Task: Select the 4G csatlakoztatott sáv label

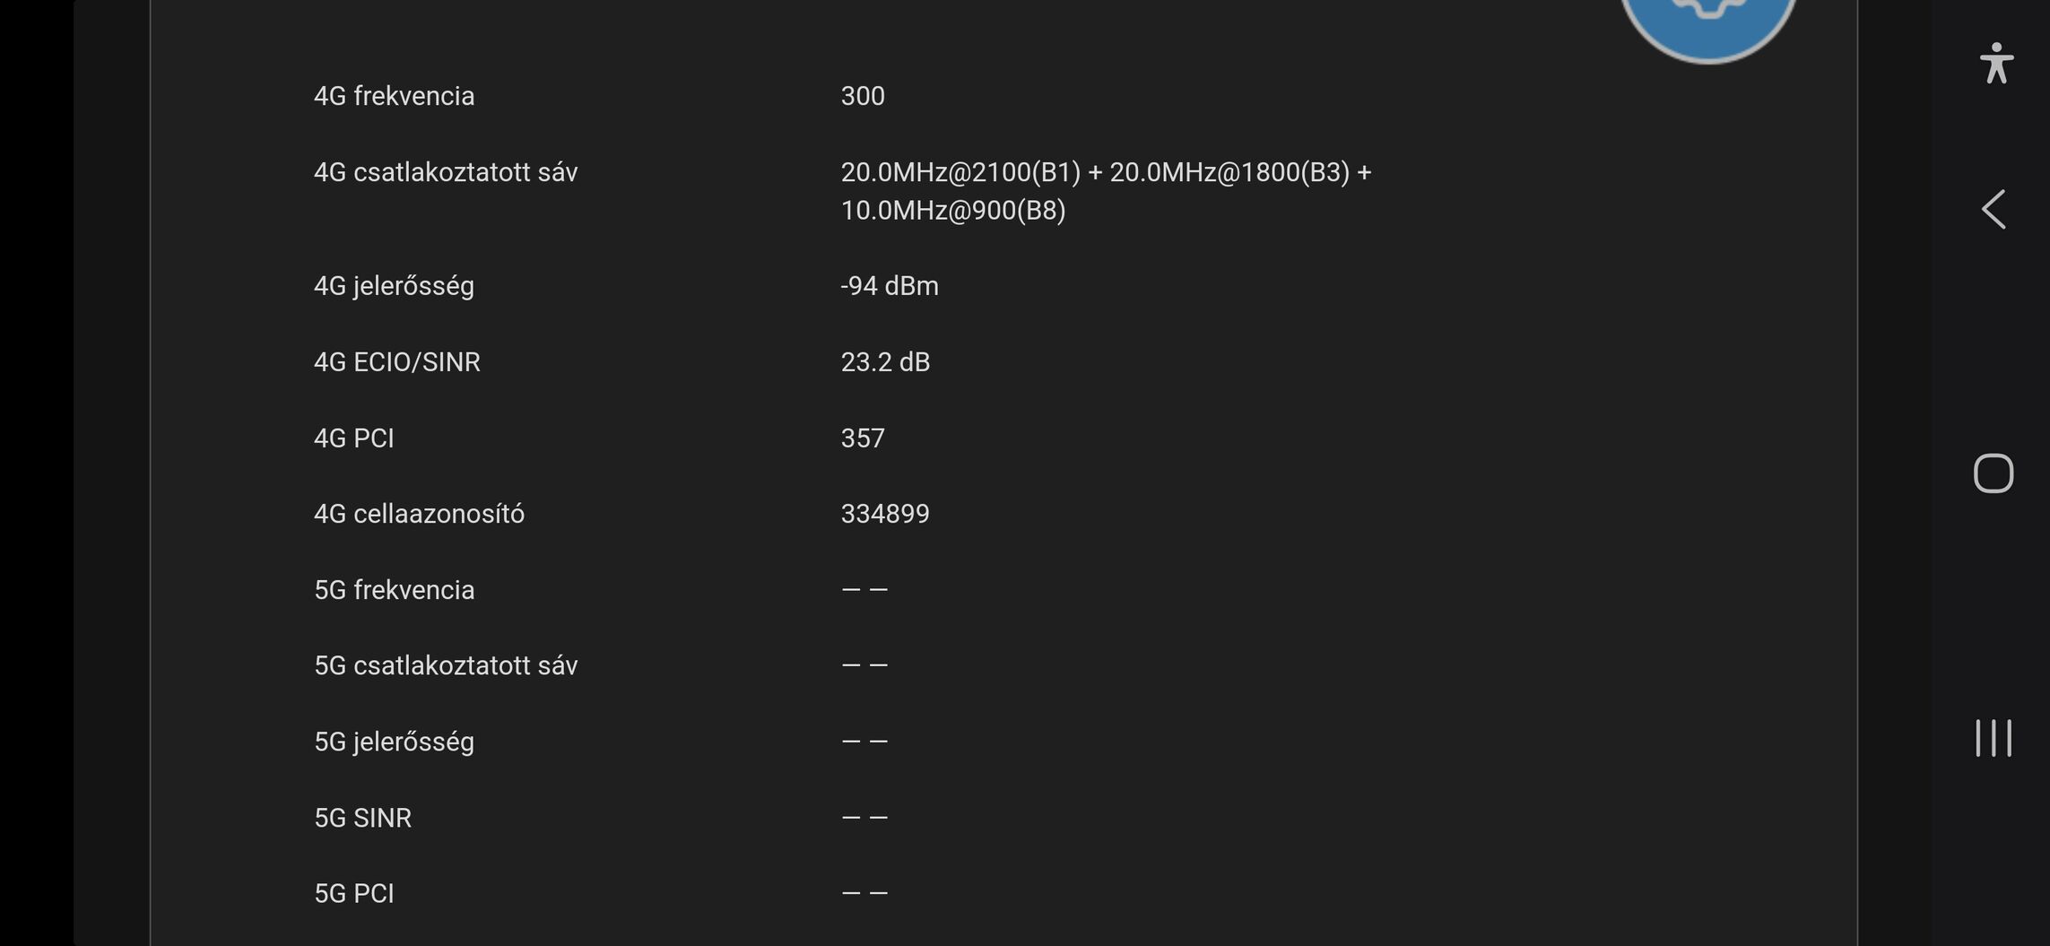Action: (x=446, y=172)
